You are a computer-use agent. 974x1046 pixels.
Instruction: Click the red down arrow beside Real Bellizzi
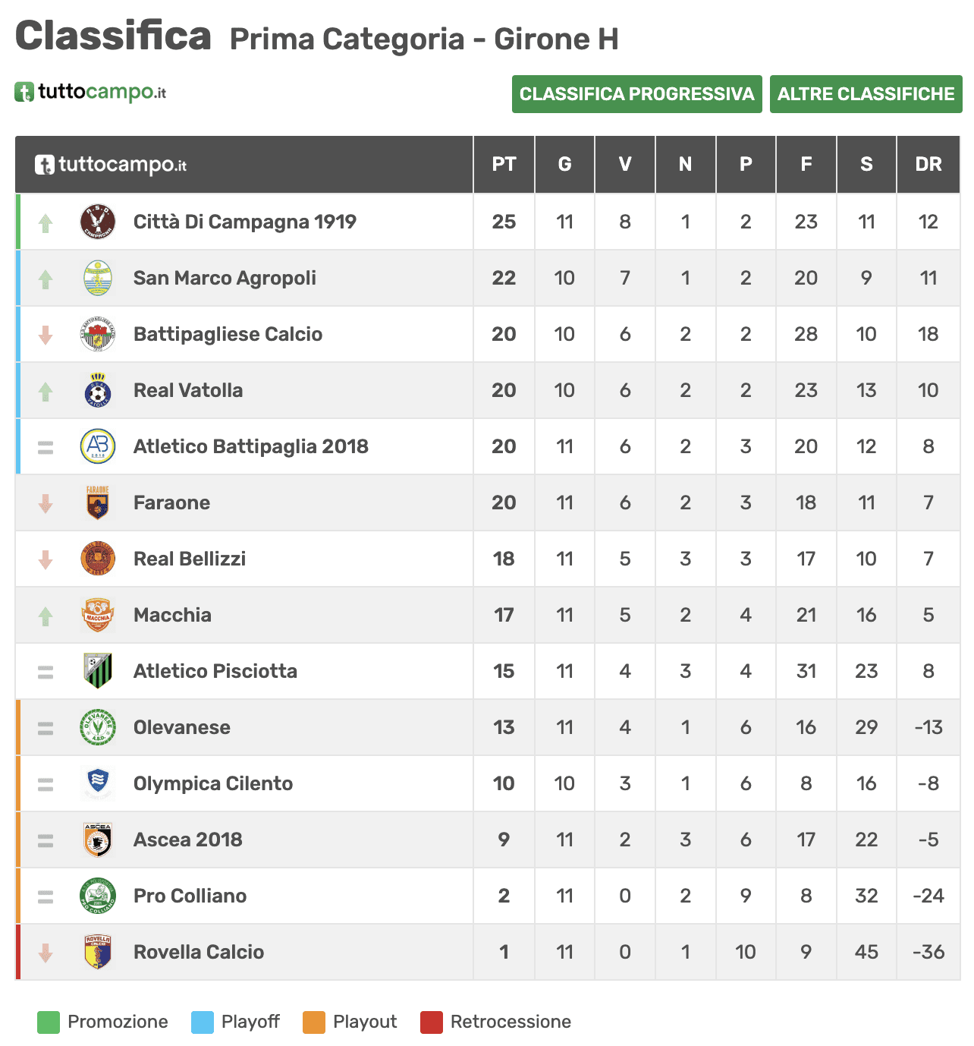46,559
